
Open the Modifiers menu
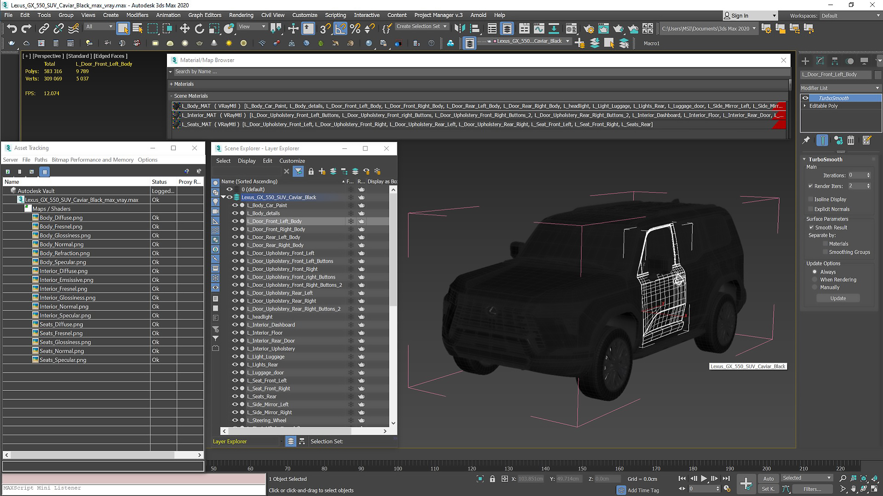click(137, 15)
